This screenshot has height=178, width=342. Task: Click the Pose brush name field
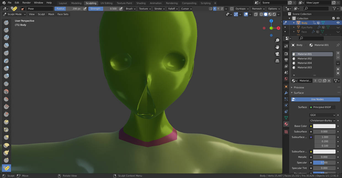[39, 9]
